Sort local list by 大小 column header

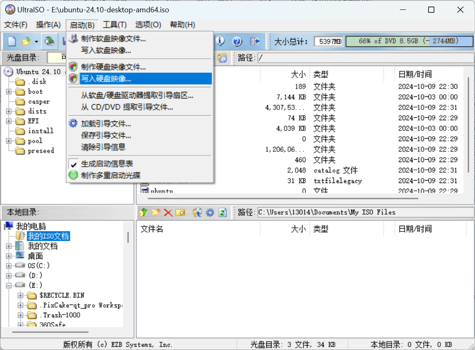click(285, 229)
